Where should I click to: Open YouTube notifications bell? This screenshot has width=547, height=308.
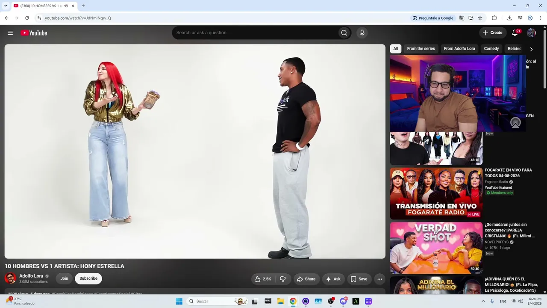tap(515, 33)
